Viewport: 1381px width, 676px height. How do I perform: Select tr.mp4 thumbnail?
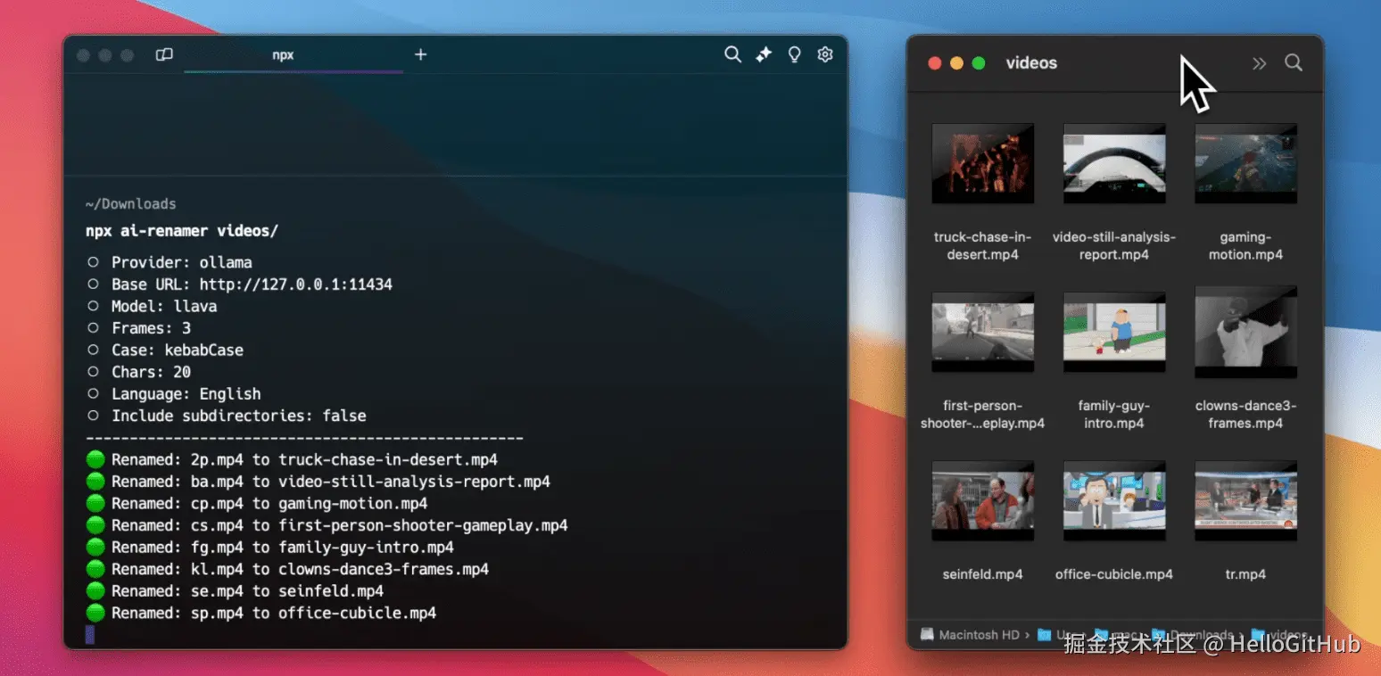point(1245,500)
